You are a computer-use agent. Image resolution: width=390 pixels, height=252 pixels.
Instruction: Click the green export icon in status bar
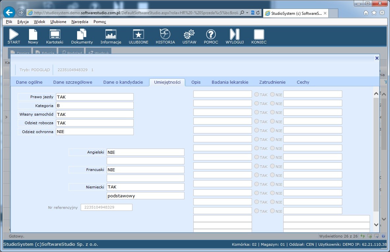click(370, 236)
